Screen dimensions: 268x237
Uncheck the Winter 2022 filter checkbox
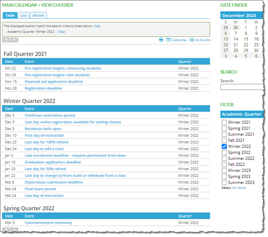coord(224,146)
